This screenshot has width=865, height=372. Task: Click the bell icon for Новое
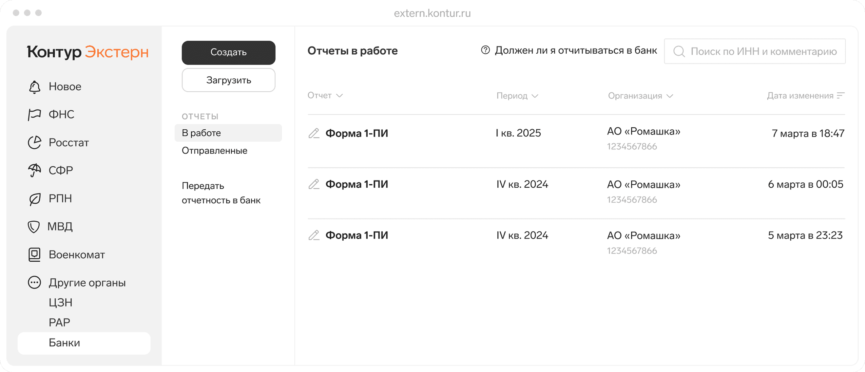coord(35,87)
